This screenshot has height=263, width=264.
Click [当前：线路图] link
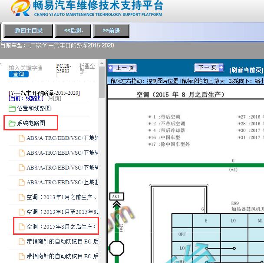26,98
